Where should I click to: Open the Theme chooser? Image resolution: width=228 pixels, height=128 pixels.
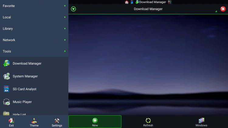(x=34, y=122)
